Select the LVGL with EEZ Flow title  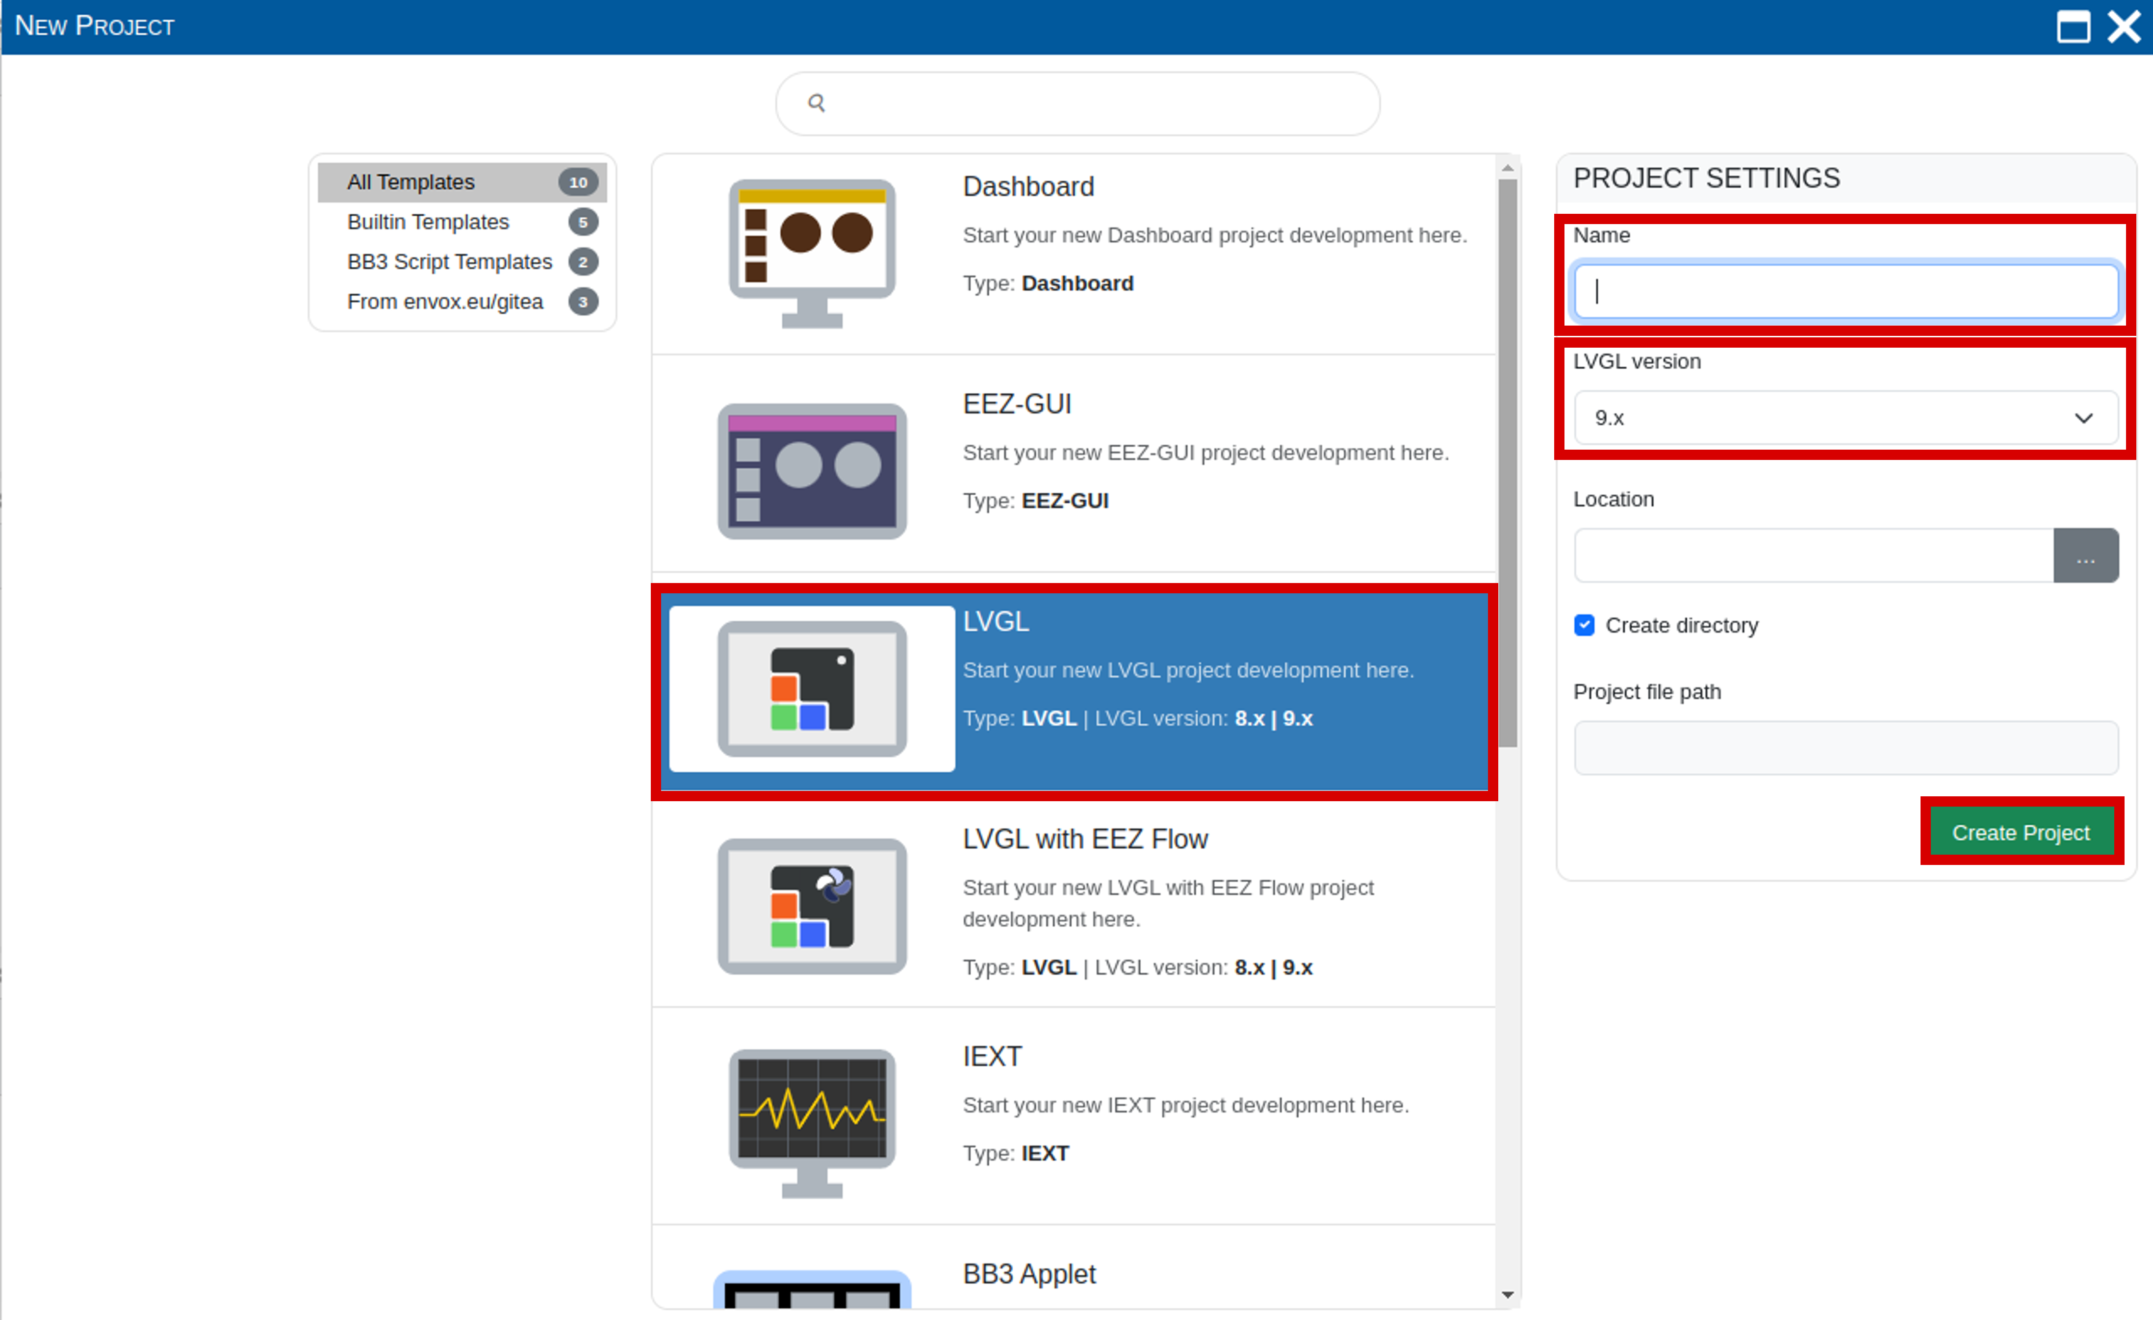coord(1085,838)
